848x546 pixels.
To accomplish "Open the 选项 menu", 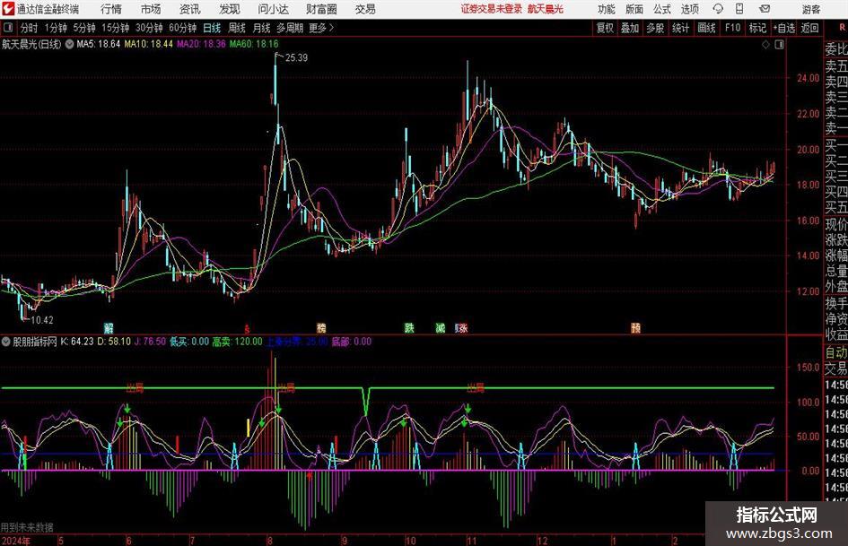I will point(689,9).
